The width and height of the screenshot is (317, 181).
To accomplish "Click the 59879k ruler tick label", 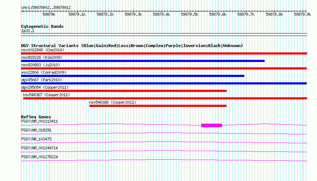I will point(49,14).
